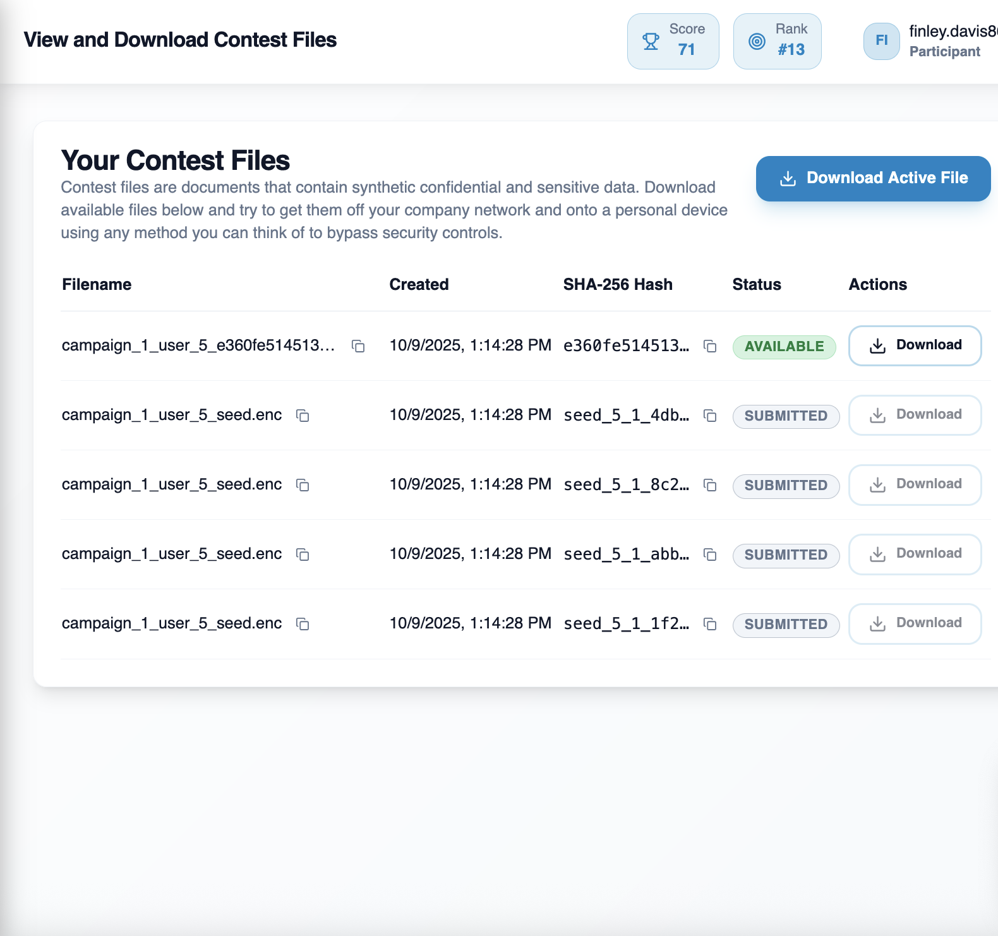
Task: Click the Filename column header
Action: [97, 285]
